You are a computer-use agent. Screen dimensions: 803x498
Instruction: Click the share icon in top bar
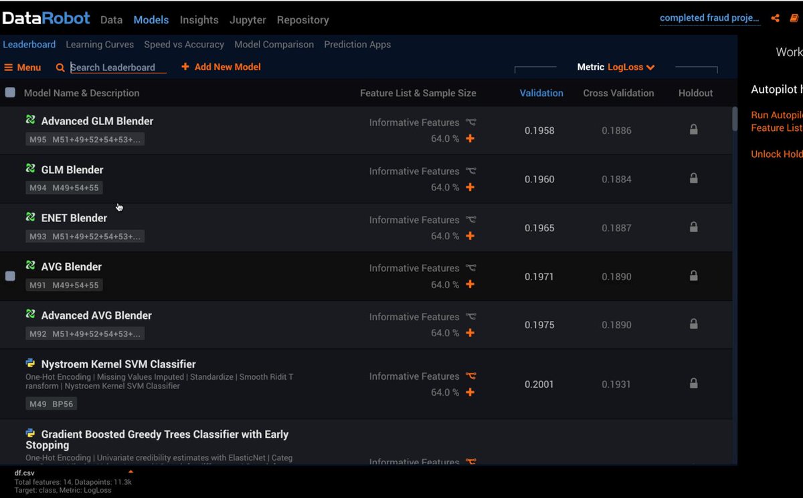point(776,18)
